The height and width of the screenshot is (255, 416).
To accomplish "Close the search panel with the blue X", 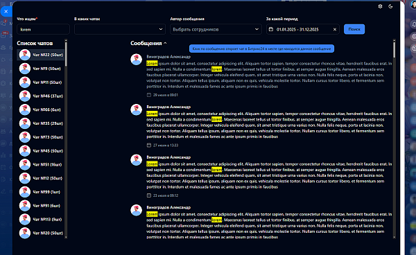I will click(x=6, y=11).
